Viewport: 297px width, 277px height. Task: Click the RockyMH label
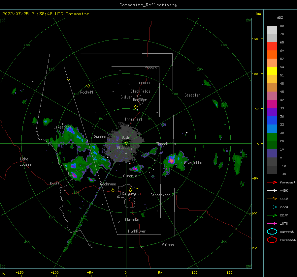[87, 92]
